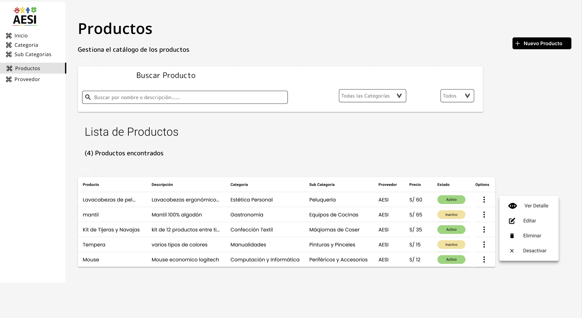Click the Activo badge in Mouse row
The height and width of the screenshot is (318, 582).
(451, 259)
